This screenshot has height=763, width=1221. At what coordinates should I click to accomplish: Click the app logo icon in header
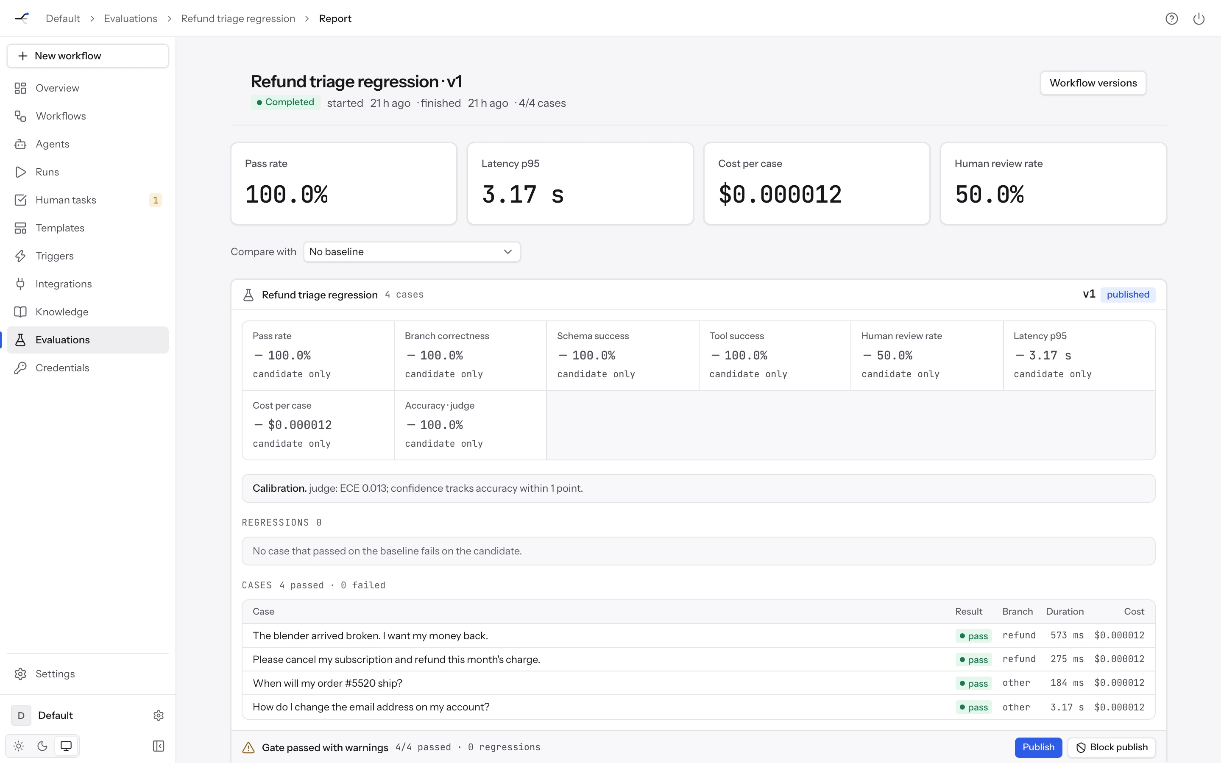point(22,18)
